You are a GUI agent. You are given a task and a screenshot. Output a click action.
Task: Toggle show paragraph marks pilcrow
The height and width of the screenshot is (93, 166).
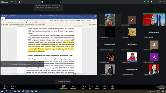point(45,20)
